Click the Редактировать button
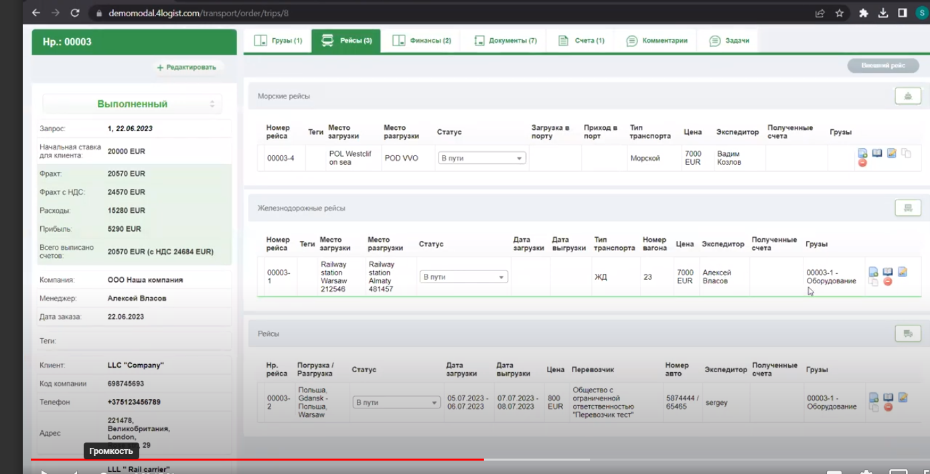The height and width of the screenshot is (474, 930). [x=187, y=68]
